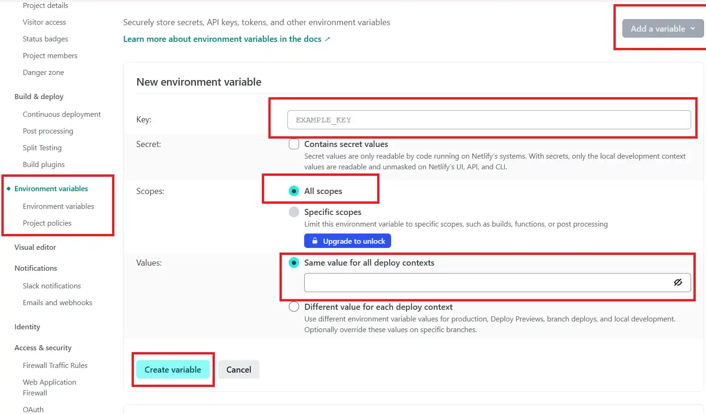The image size is (706, 414).
Task: Click the Contains secret values label
Action: pos(346,144)
